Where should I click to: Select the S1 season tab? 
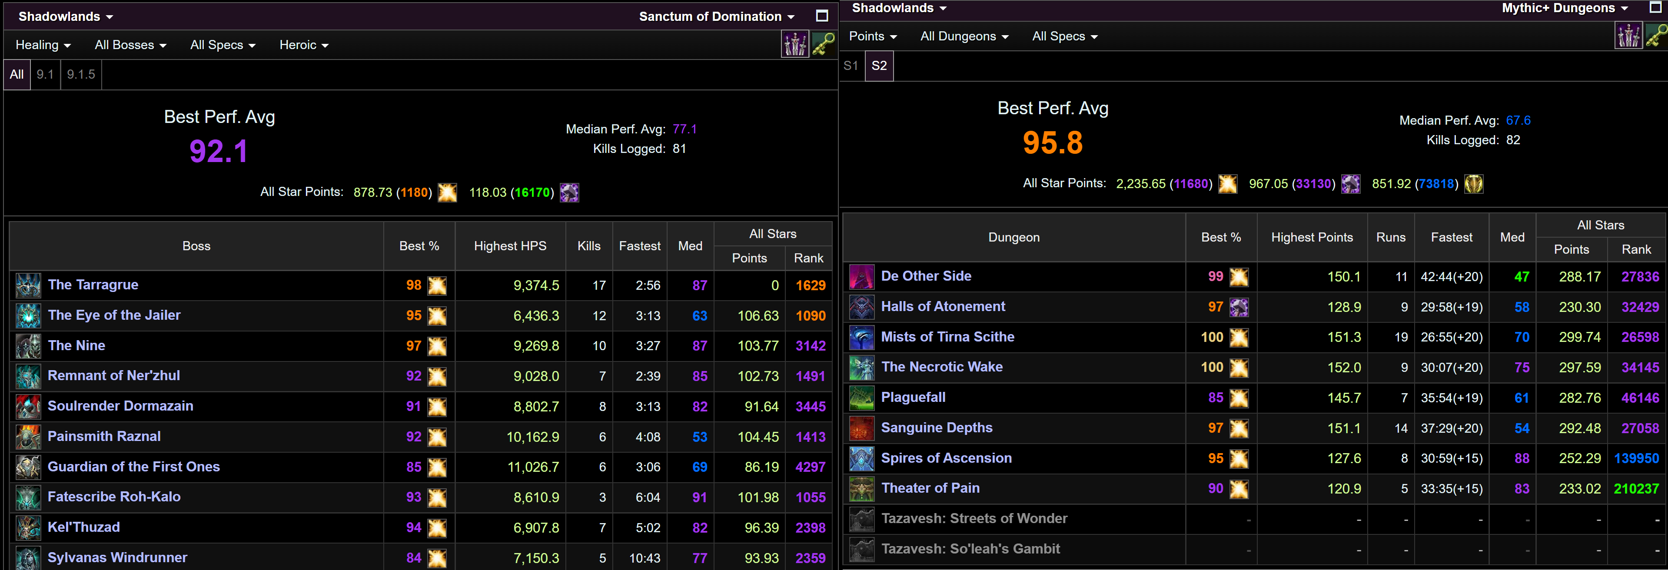point(851,65)
